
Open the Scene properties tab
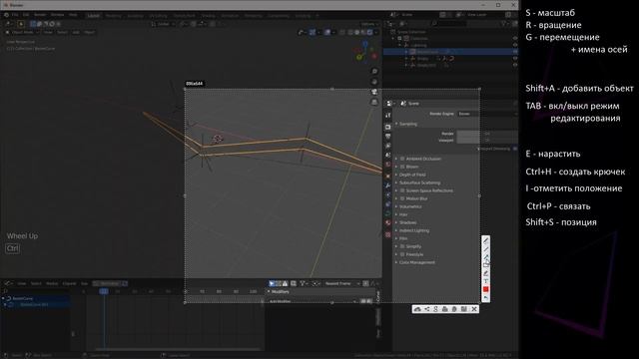click(388, 156)
